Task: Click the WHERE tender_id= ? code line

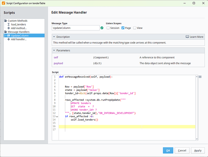Action: coord(84,110)
